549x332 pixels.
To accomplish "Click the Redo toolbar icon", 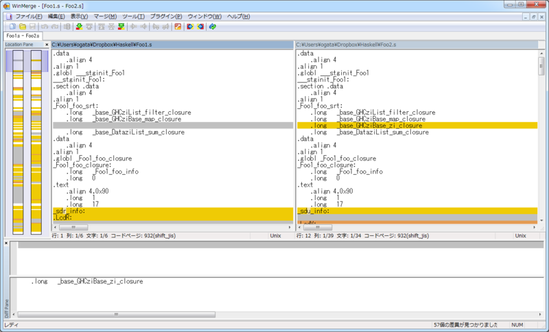I will click(55, 27).
